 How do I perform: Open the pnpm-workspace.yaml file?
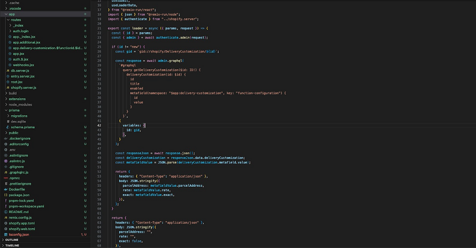(45, 206)
